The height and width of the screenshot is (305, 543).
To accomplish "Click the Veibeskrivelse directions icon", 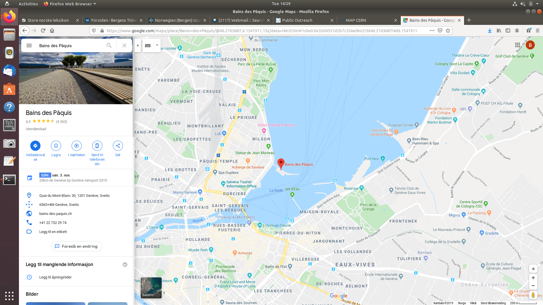I will 35,146.
